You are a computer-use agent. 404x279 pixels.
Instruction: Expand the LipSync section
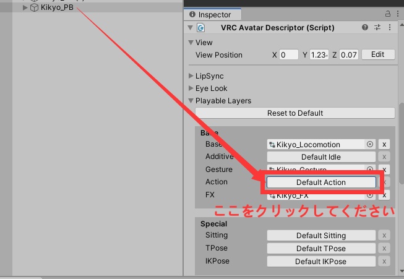click(x=191, y=75)
